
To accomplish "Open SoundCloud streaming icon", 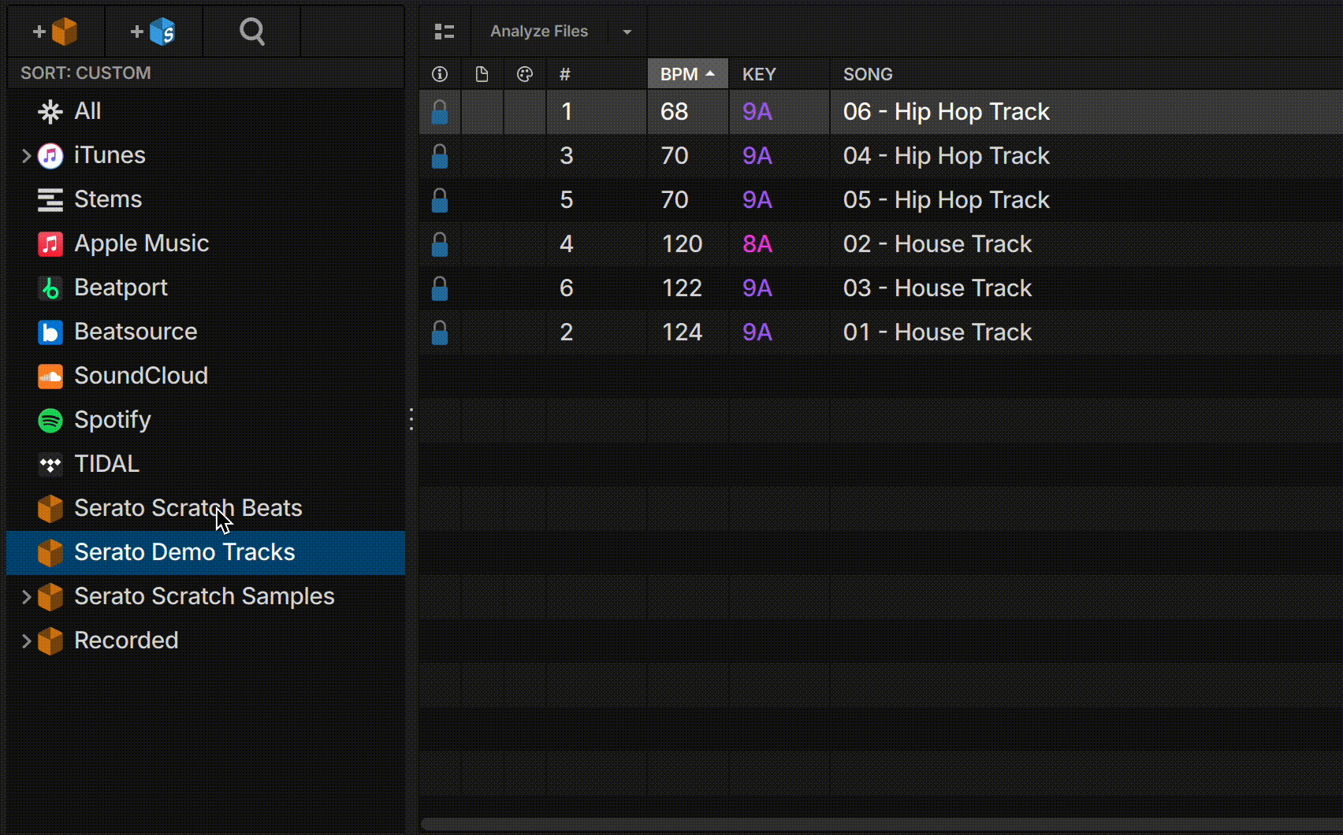I will click(x=50, y=377).
